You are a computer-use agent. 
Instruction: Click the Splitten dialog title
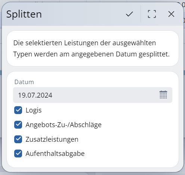pos(24,14)
